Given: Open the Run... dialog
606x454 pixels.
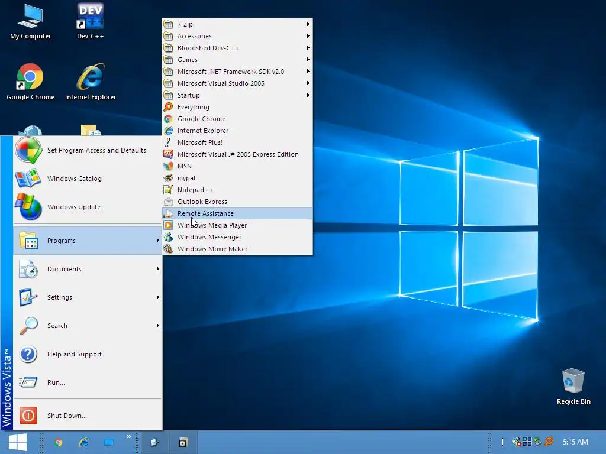Looking at the screenshot, I should coord(88,382).
